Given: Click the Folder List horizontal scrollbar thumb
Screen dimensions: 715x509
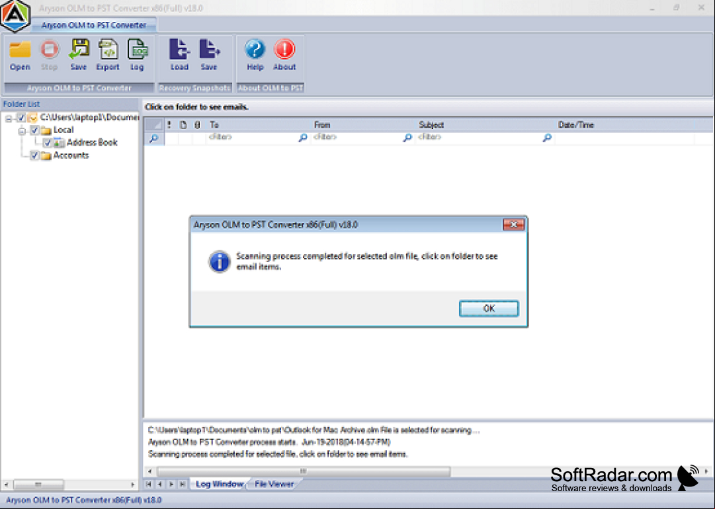Looking at the screenshot, I should point(38,484).
